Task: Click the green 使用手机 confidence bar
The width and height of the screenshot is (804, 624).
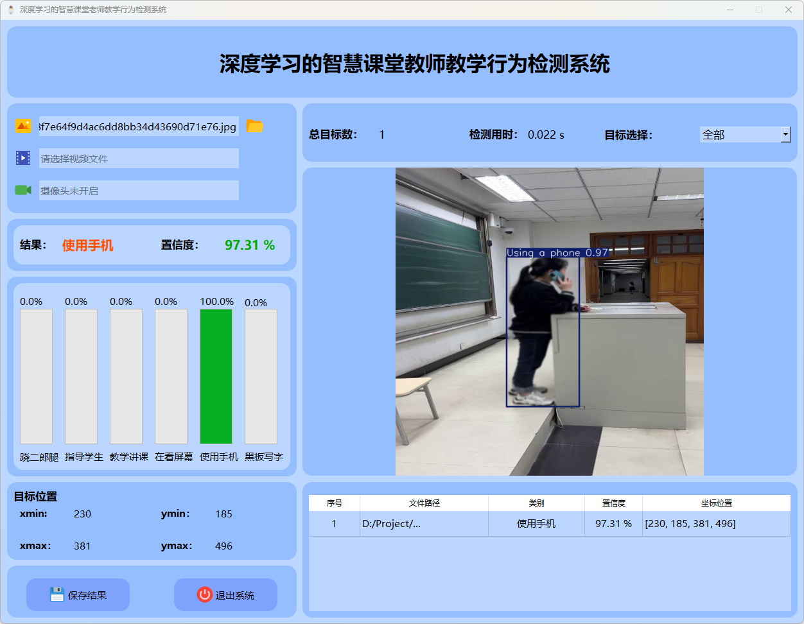Action: (x=216, y=376)
